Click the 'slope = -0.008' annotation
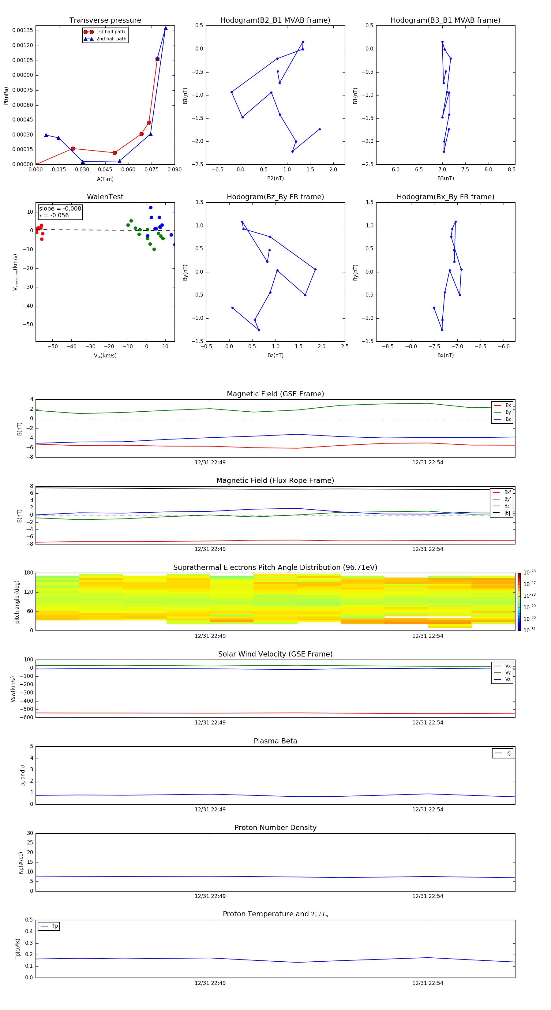 pos(60,209)
